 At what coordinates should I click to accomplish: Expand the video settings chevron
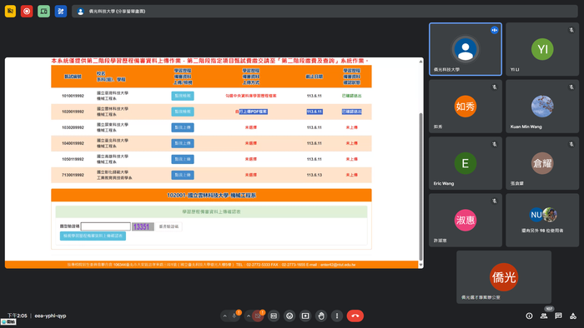pyautogui.click(x=249, y=316)
